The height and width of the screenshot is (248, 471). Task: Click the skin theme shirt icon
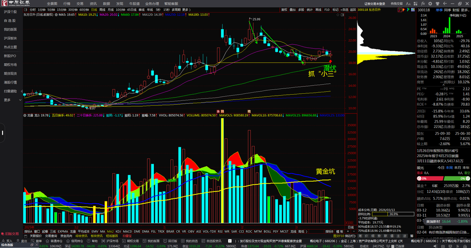pyautogui.click(x=438, y=3)
